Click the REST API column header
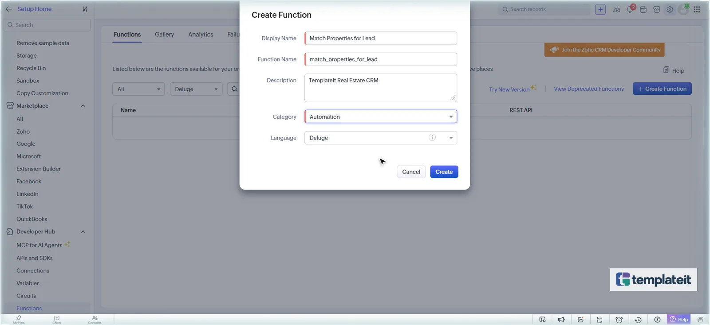The width and height of the screenshot is (710, 325). pos(521,110)
